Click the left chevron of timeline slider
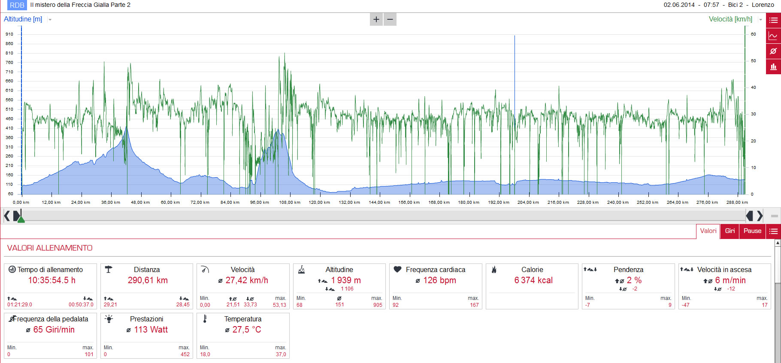This screenshot has height=363, width=781. click(x=7, y=215)
